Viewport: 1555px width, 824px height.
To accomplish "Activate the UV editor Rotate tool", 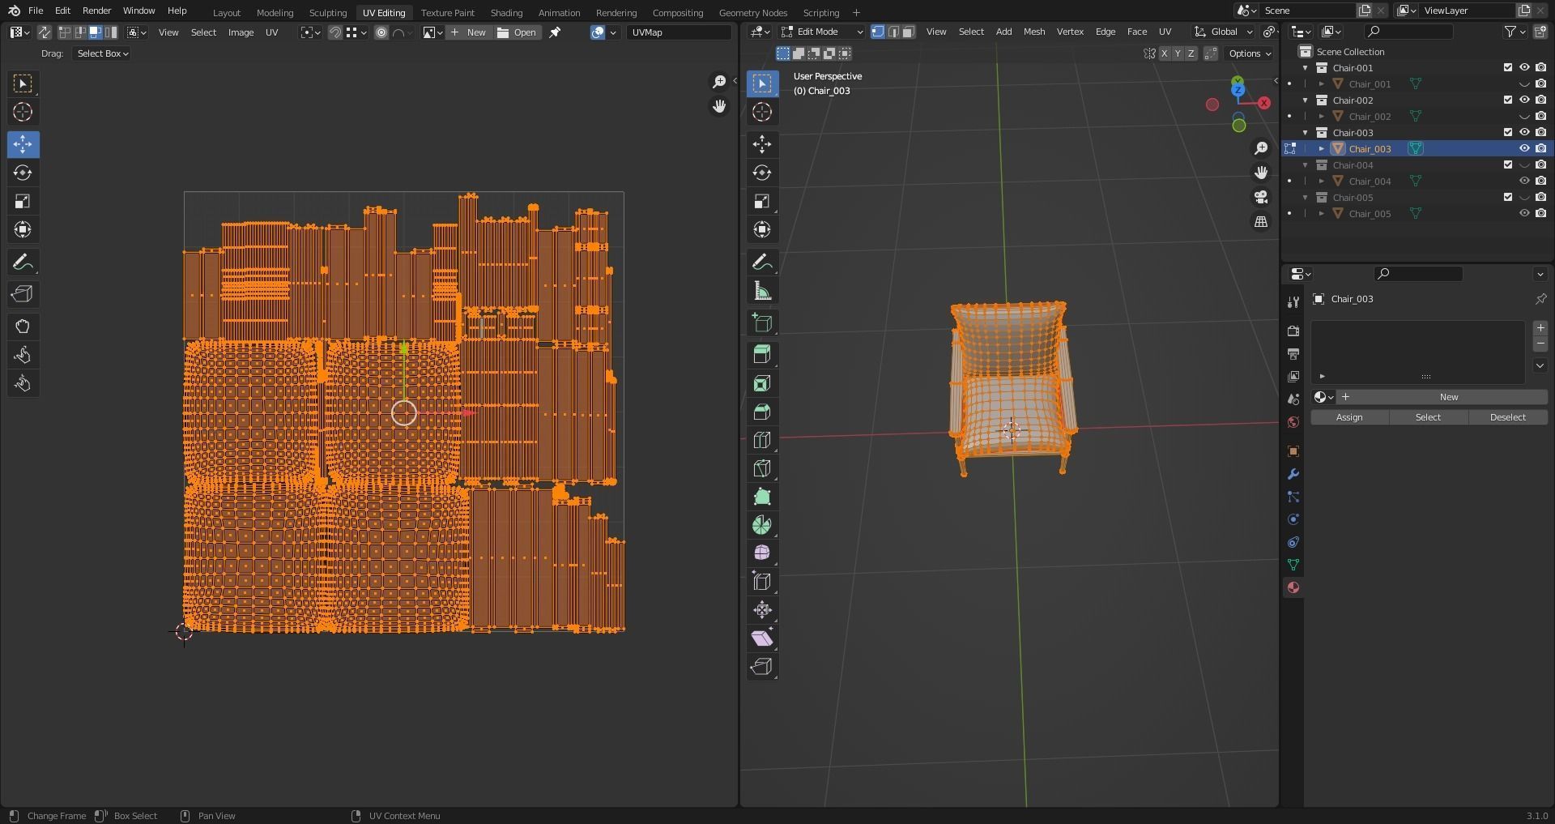I will 23,173.
